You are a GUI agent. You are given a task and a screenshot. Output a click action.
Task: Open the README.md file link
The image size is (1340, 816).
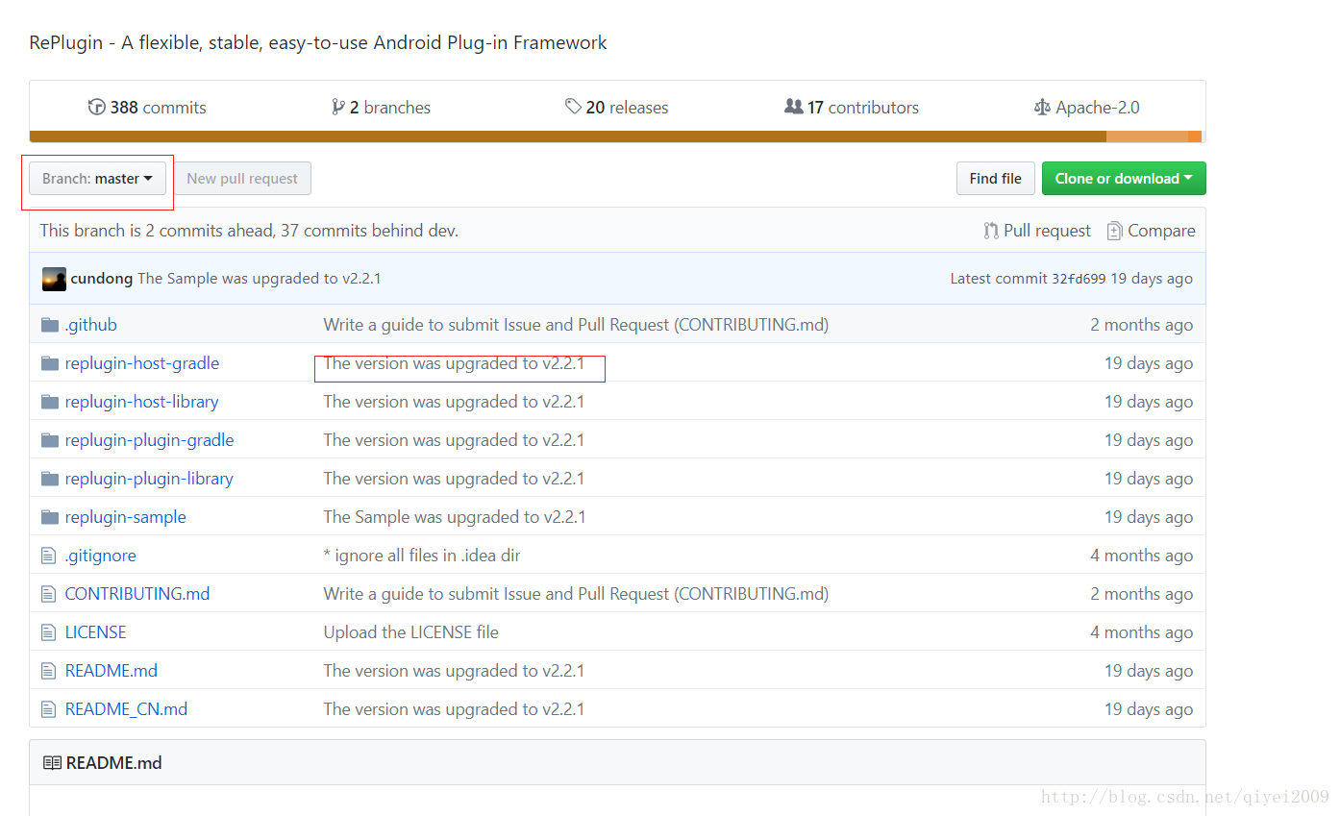coord(111,671)
